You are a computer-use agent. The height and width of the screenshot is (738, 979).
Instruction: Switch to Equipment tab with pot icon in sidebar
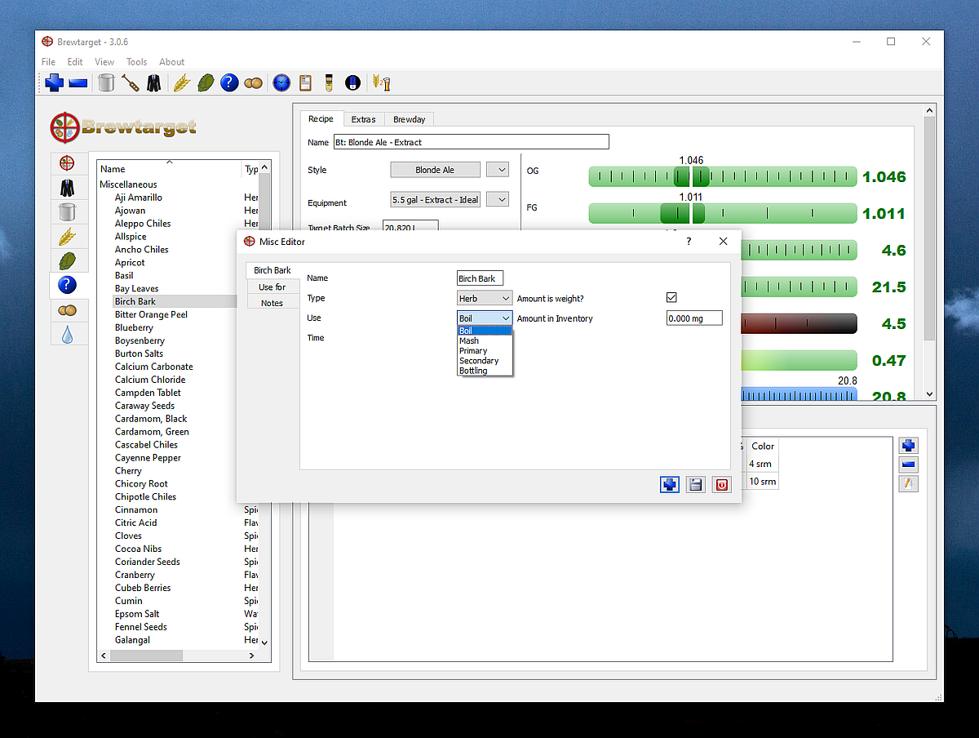click(67, 212)
